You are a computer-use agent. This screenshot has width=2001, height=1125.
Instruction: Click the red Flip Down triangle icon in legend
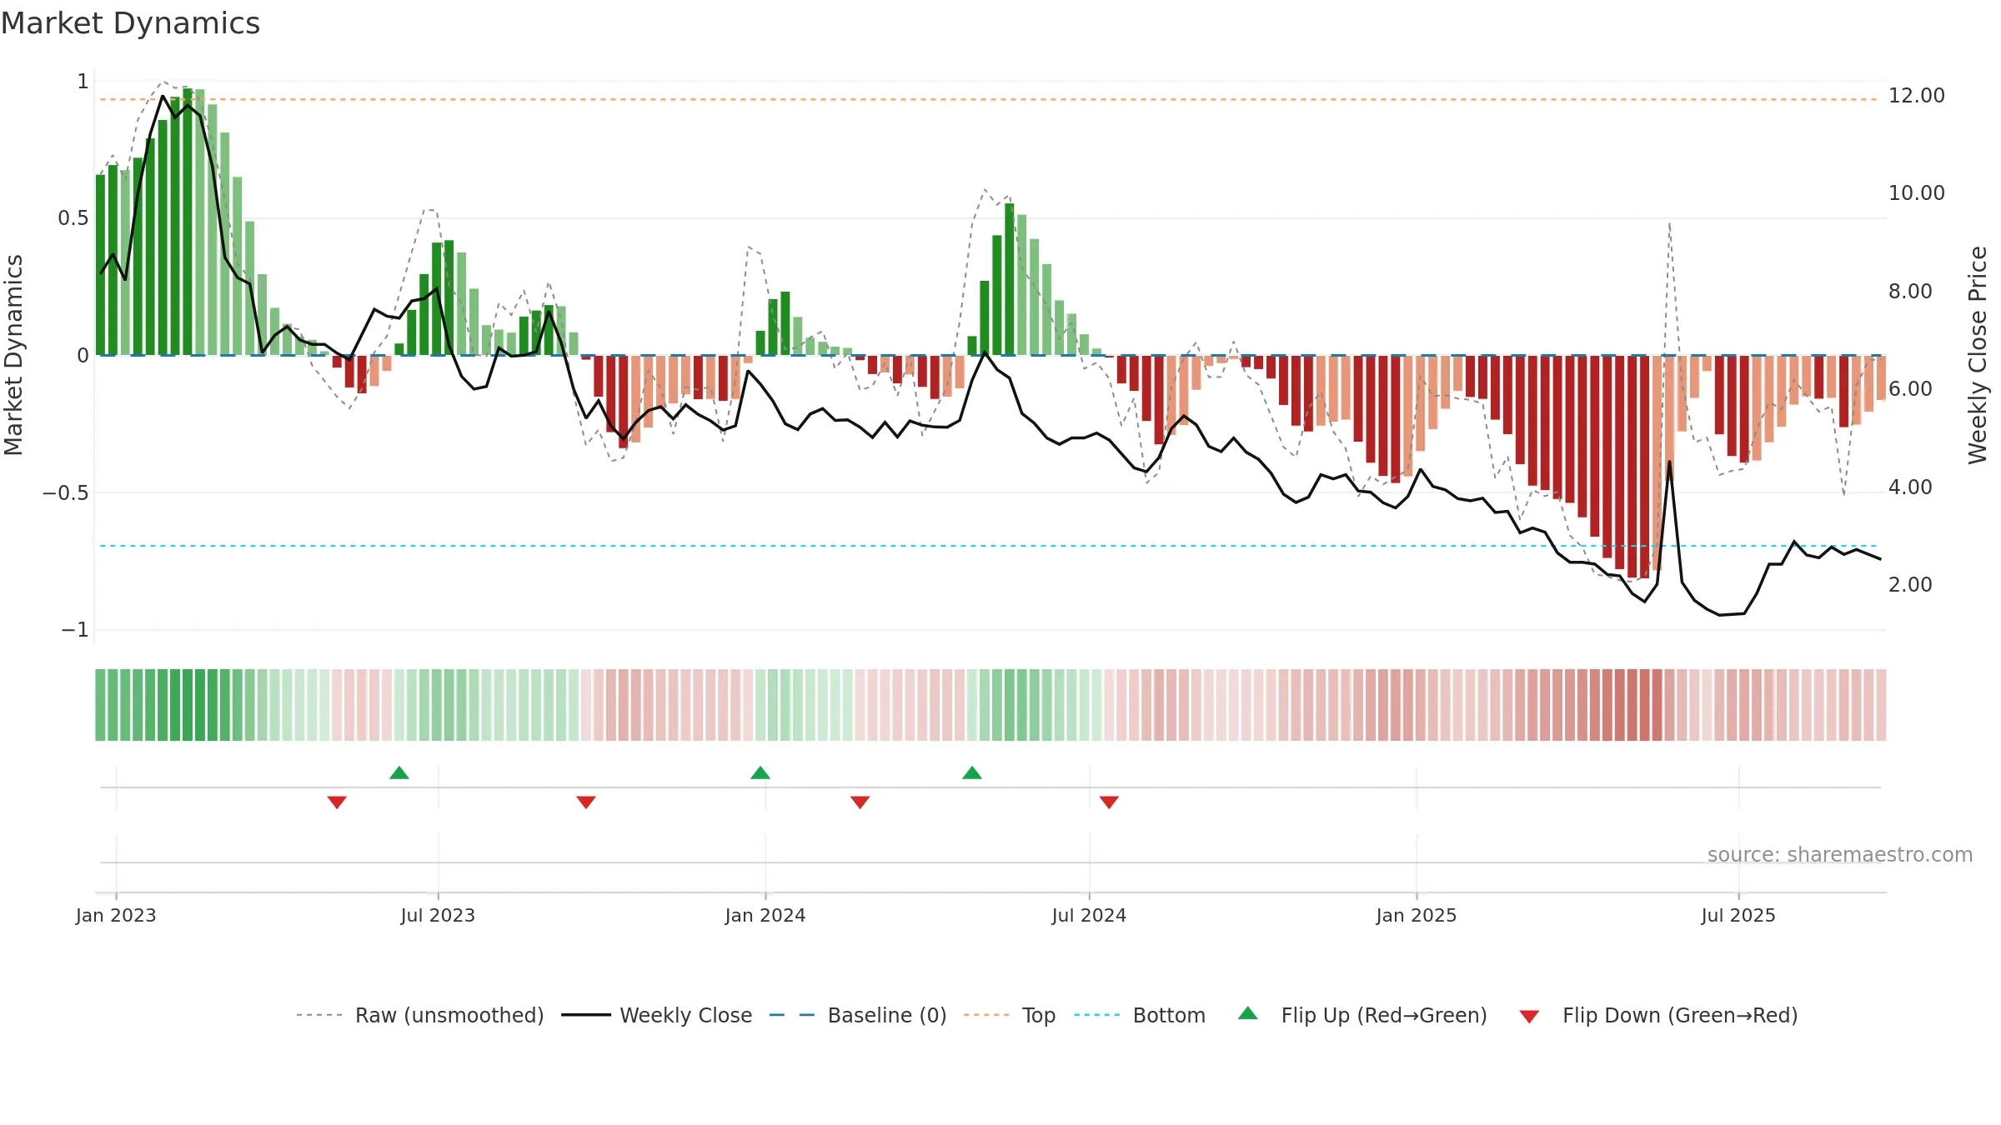[1529, 1017]
